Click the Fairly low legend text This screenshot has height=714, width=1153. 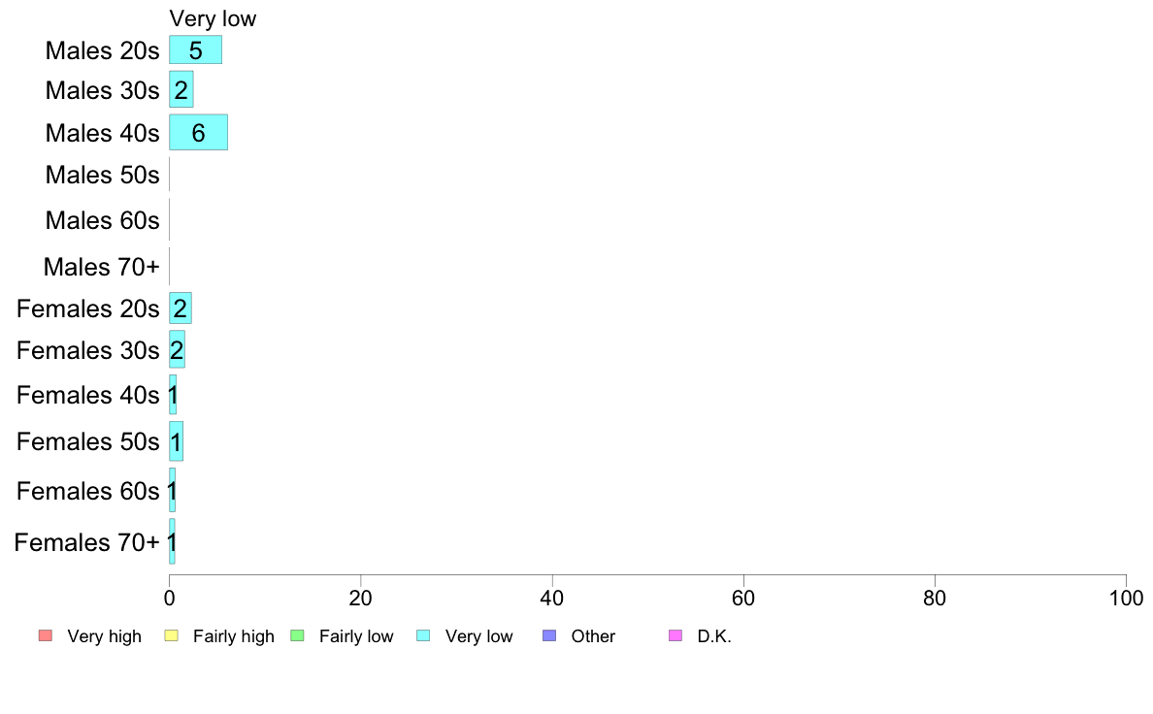coord(356,636)
